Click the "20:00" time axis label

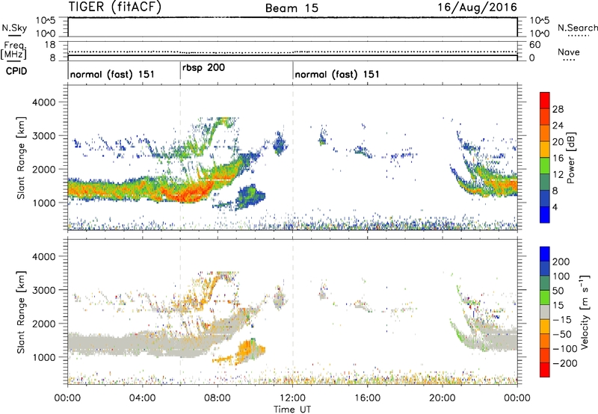click(x=443, y=398)
